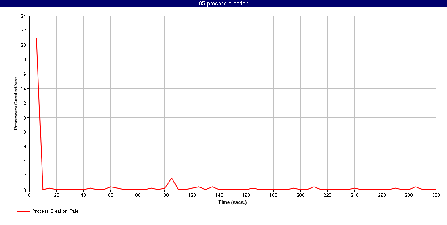Click x-axis tick label 80

click(x=138, y=195)
